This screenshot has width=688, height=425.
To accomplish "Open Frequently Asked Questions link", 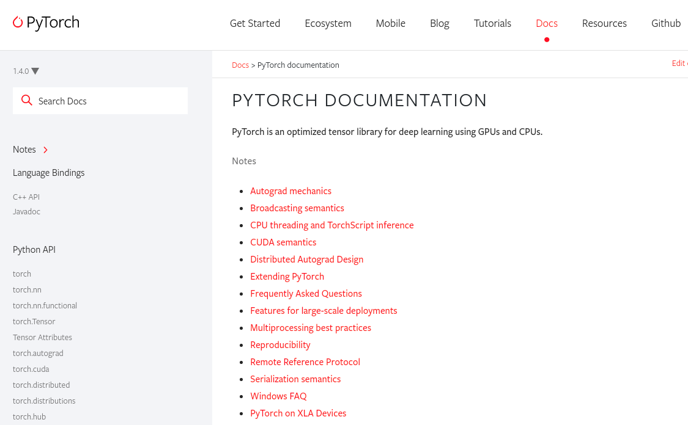I will [306, 294].
